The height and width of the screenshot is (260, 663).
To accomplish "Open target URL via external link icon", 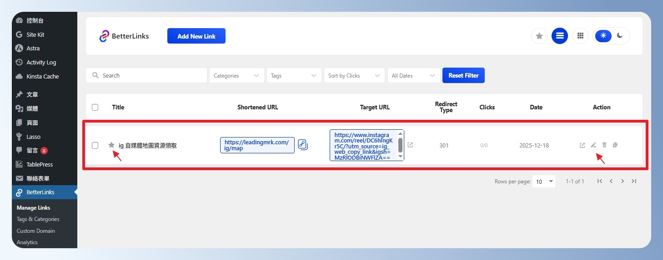I will (410, 145).
